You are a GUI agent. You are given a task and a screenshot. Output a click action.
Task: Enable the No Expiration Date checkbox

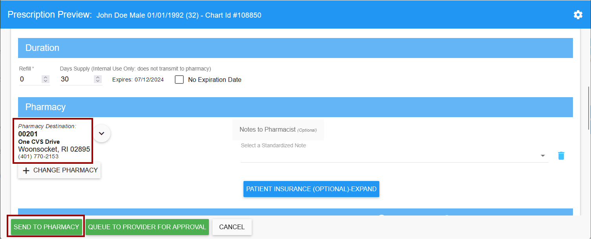(179, 80)
